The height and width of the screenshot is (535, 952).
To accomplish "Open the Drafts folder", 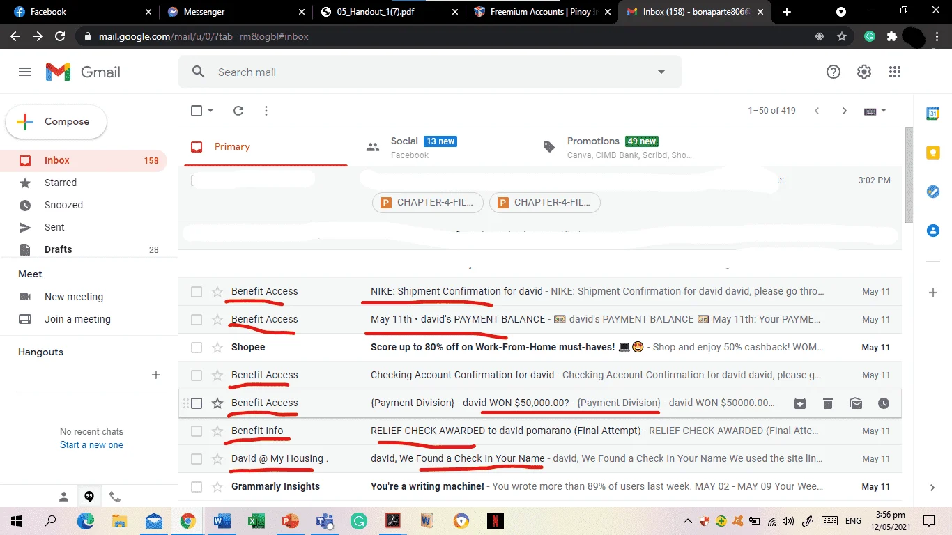I will (x=84, y=249).
